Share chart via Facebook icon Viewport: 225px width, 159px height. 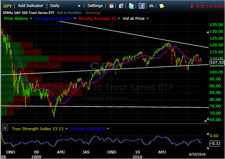(142, 6)
